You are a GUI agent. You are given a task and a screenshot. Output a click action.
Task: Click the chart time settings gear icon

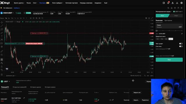pos(152,72)
